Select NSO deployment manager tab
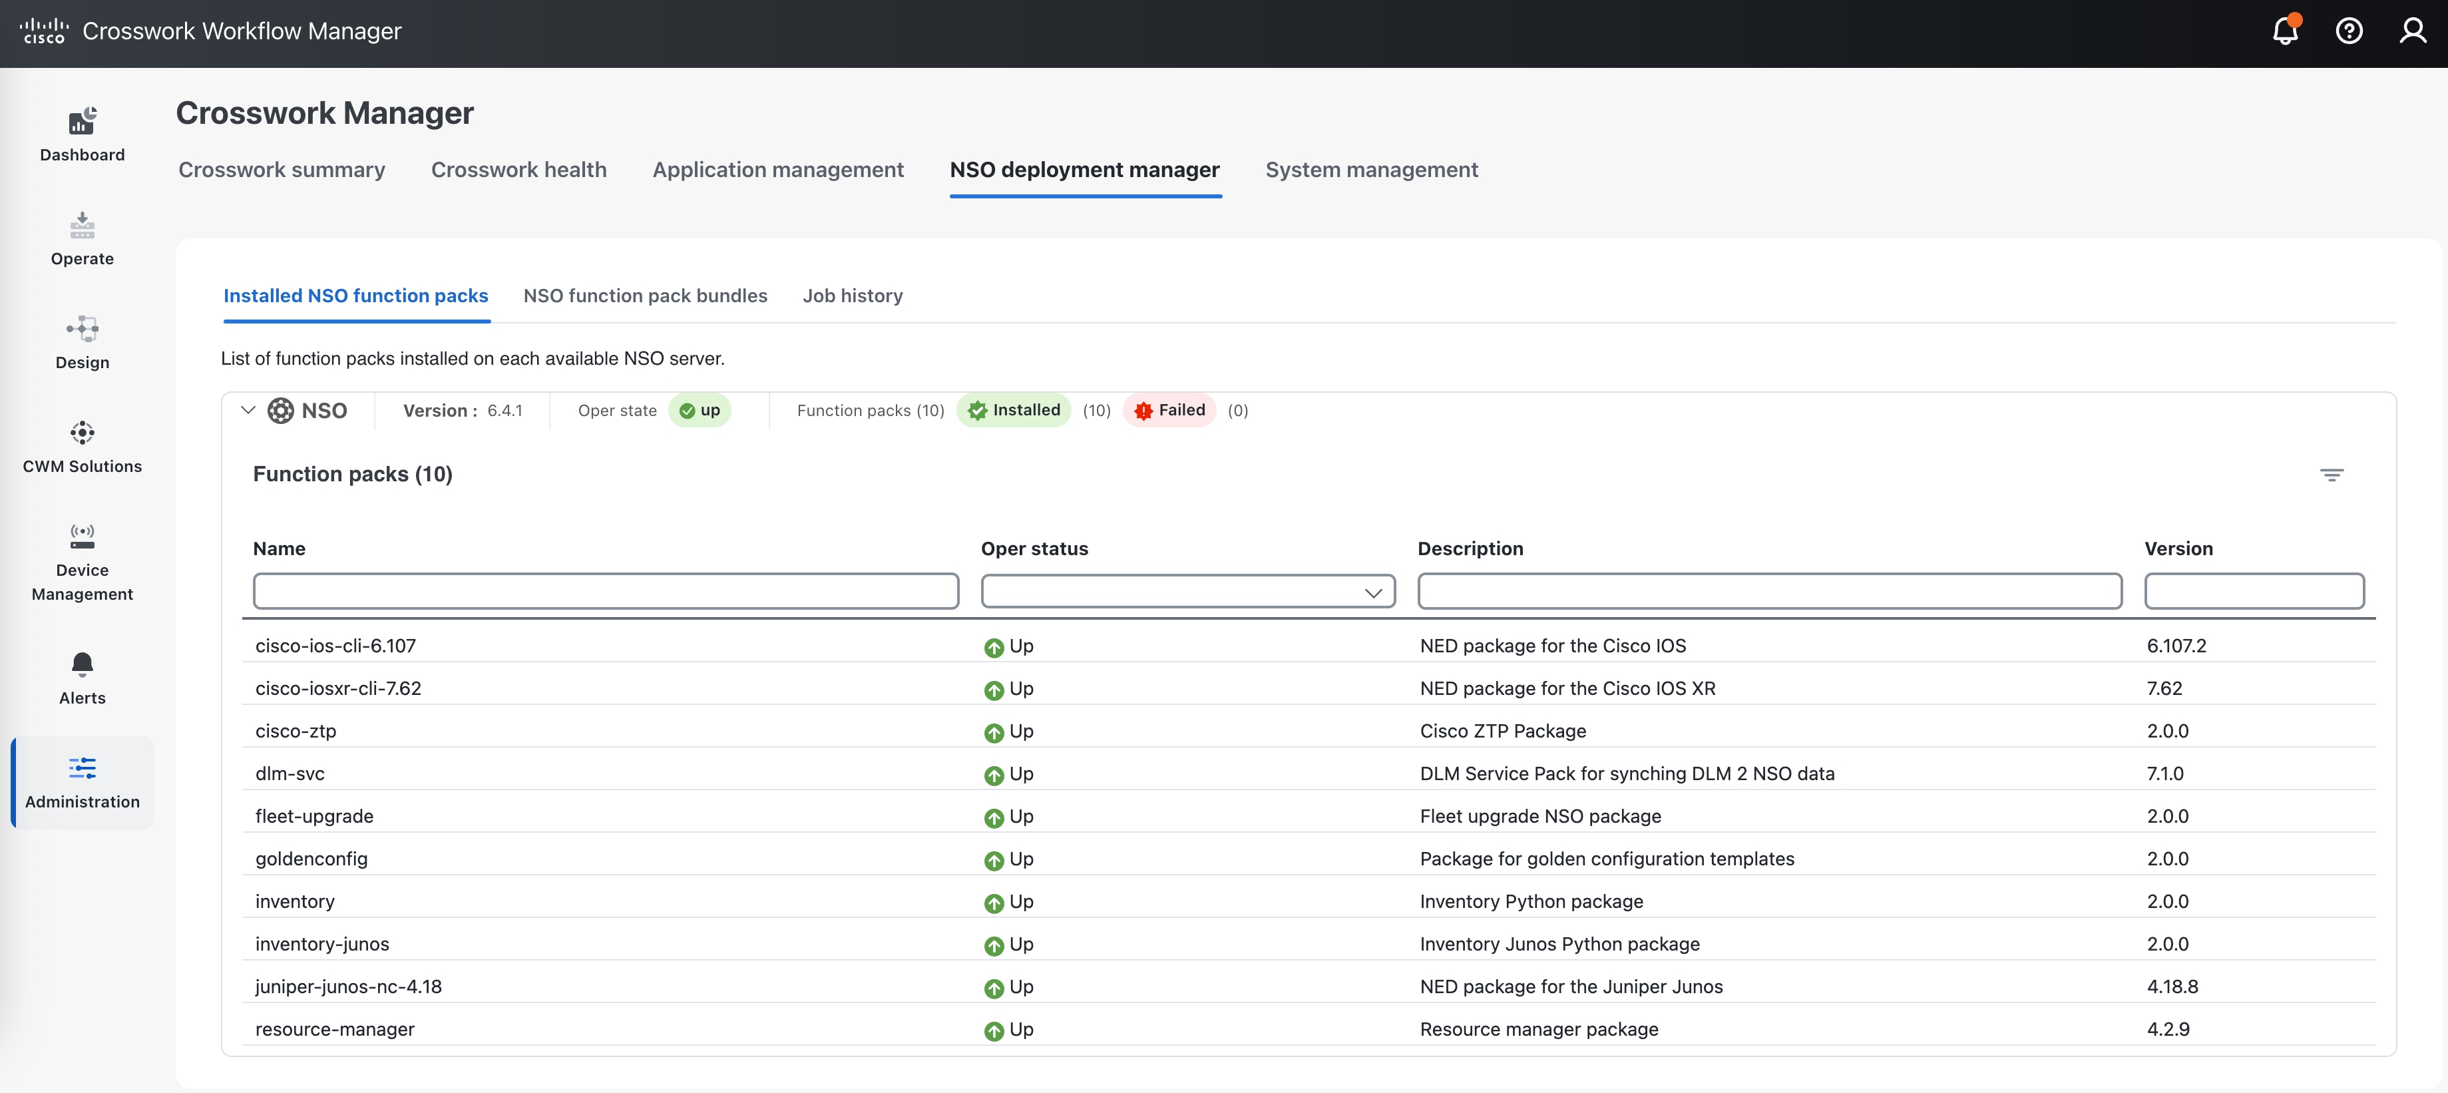Viewport: 2448px width, 1093px height. click(x=1084, y=170)
